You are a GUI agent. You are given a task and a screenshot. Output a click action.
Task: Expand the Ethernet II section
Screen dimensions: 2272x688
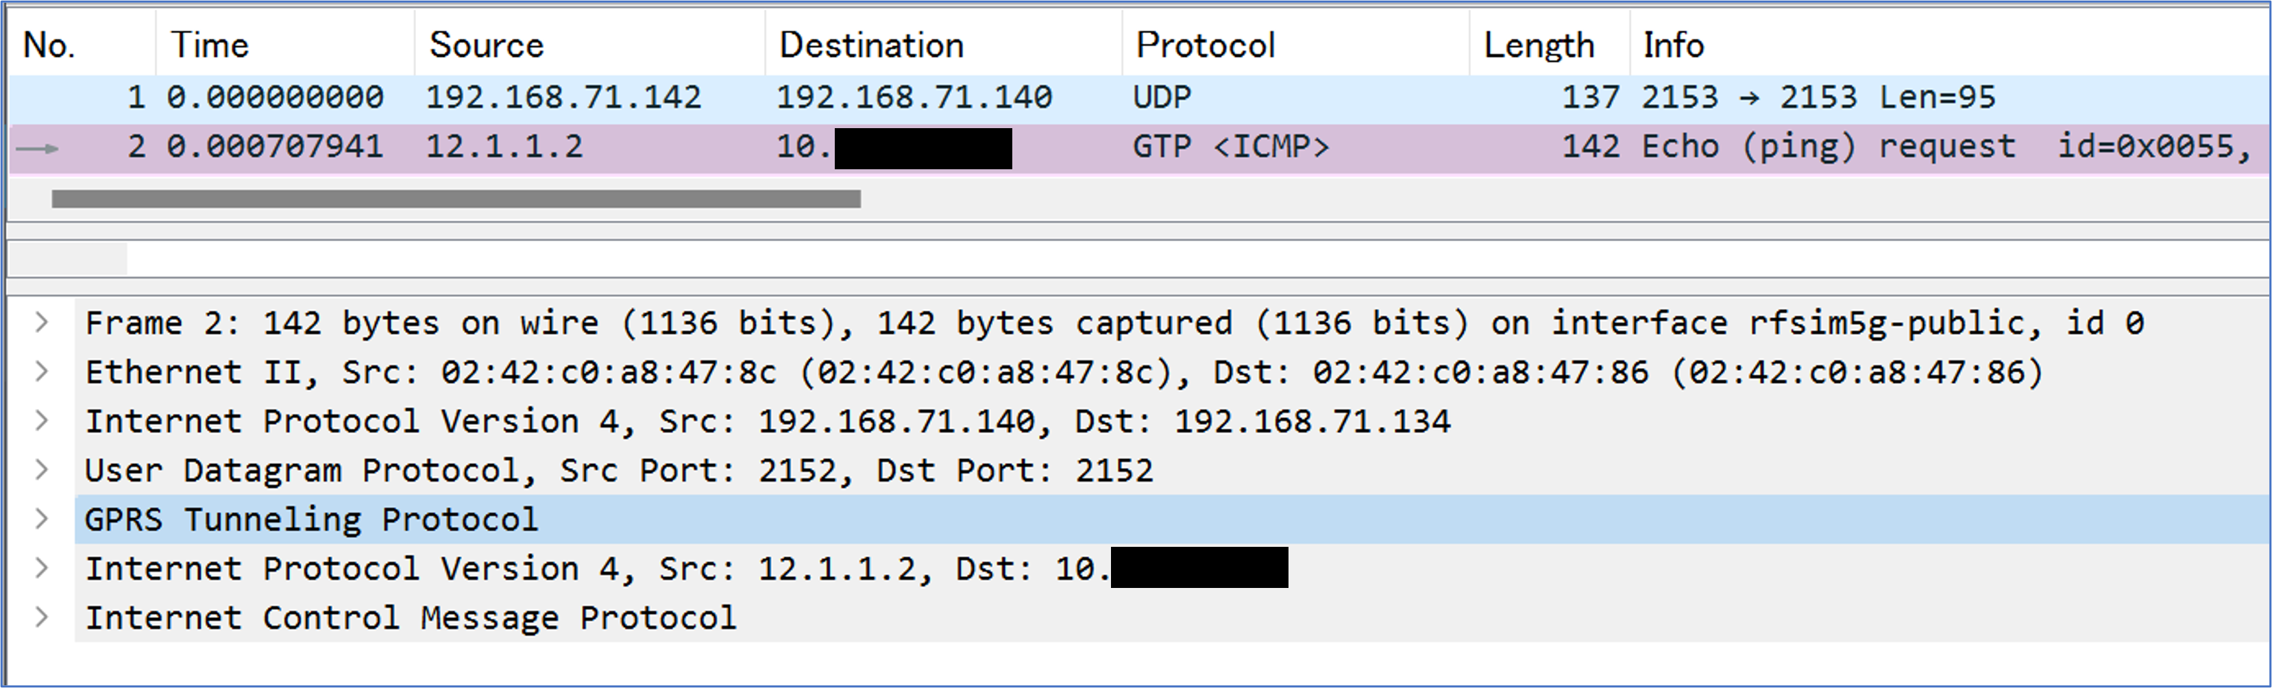41,372
